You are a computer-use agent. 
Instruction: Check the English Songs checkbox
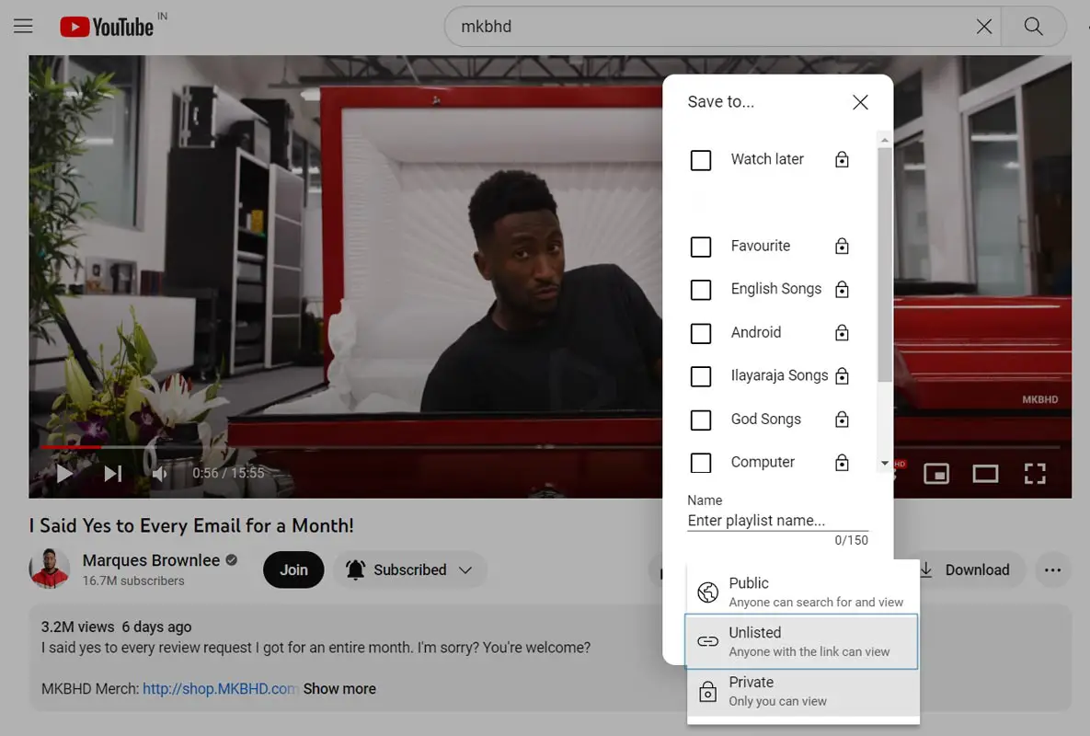pos(701,289)
